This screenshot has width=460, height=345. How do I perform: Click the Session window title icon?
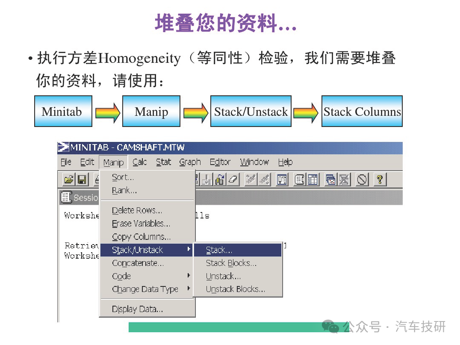point(66,197)
